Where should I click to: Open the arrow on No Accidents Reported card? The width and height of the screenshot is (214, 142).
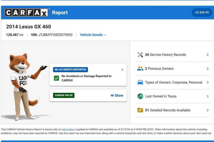(x=122, y=70)
